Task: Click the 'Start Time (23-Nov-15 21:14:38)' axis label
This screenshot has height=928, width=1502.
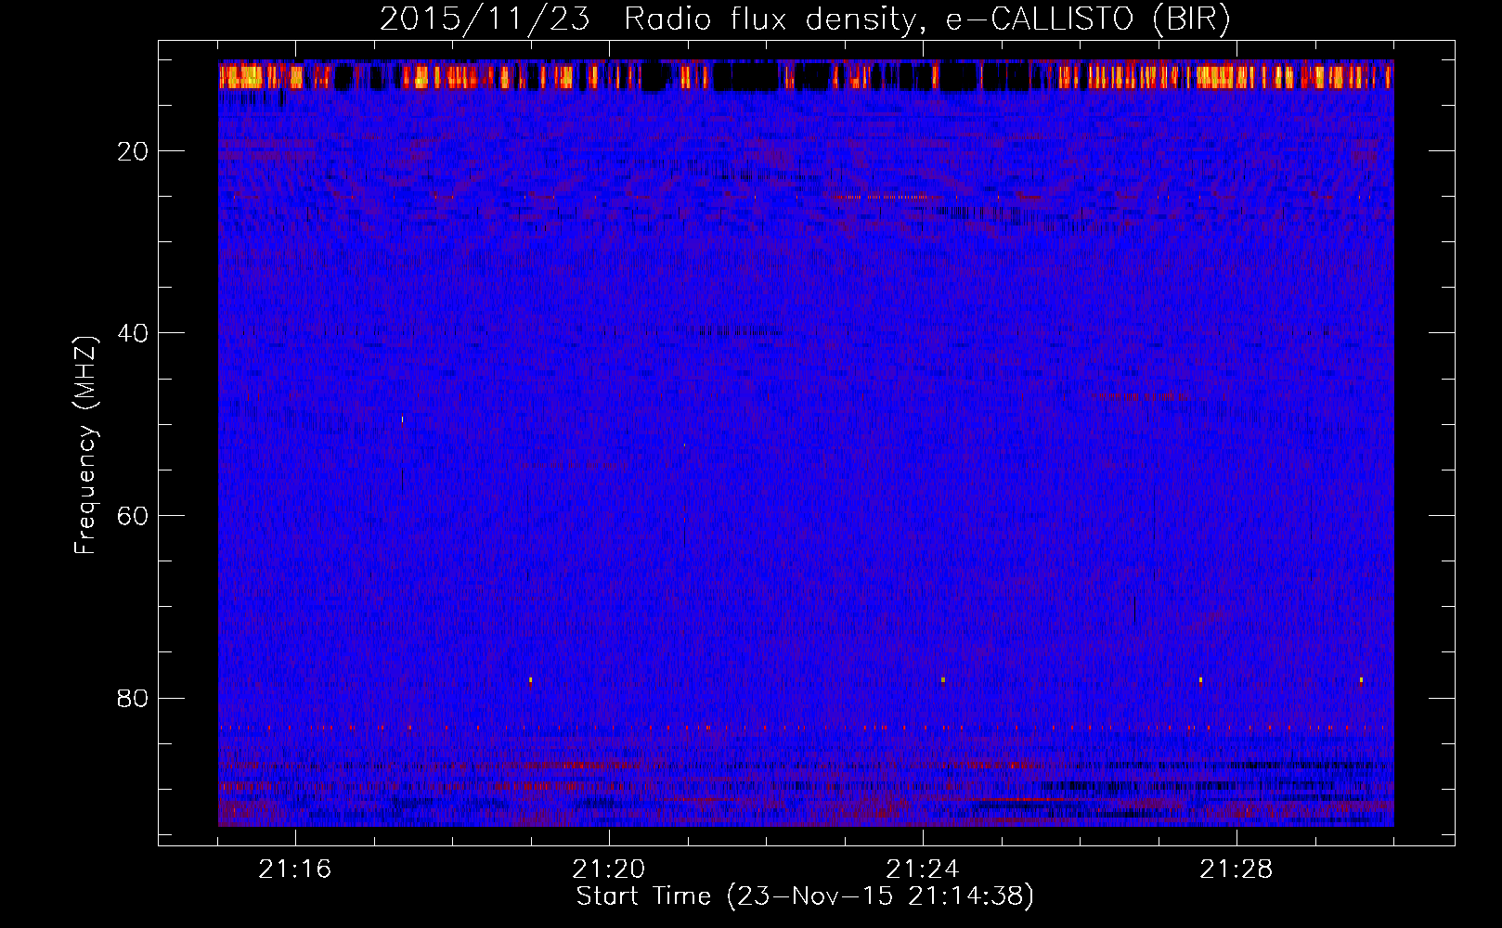Action: point(805,896)
